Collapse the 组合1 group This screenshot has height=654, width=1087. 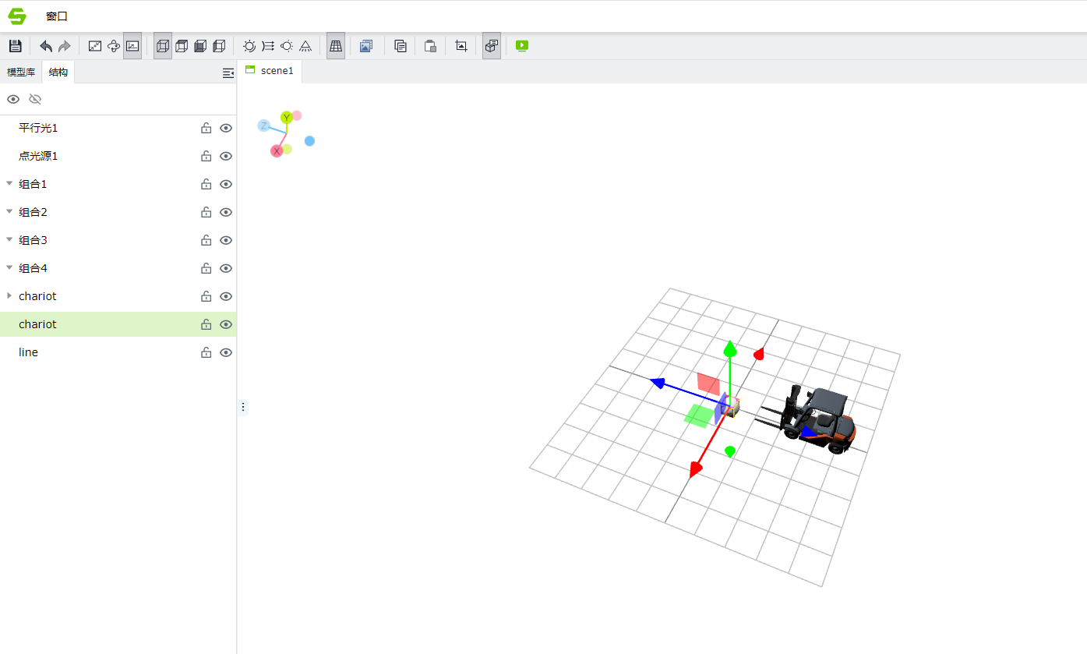pyautogui.click(x=9, y=184)
